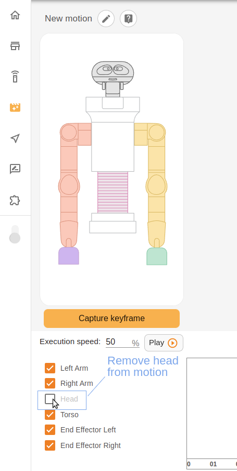The width and height of the screenshot is (237, 471).
Task: Open the remote control icon in sidebar
Action: (x=15, y=77)
